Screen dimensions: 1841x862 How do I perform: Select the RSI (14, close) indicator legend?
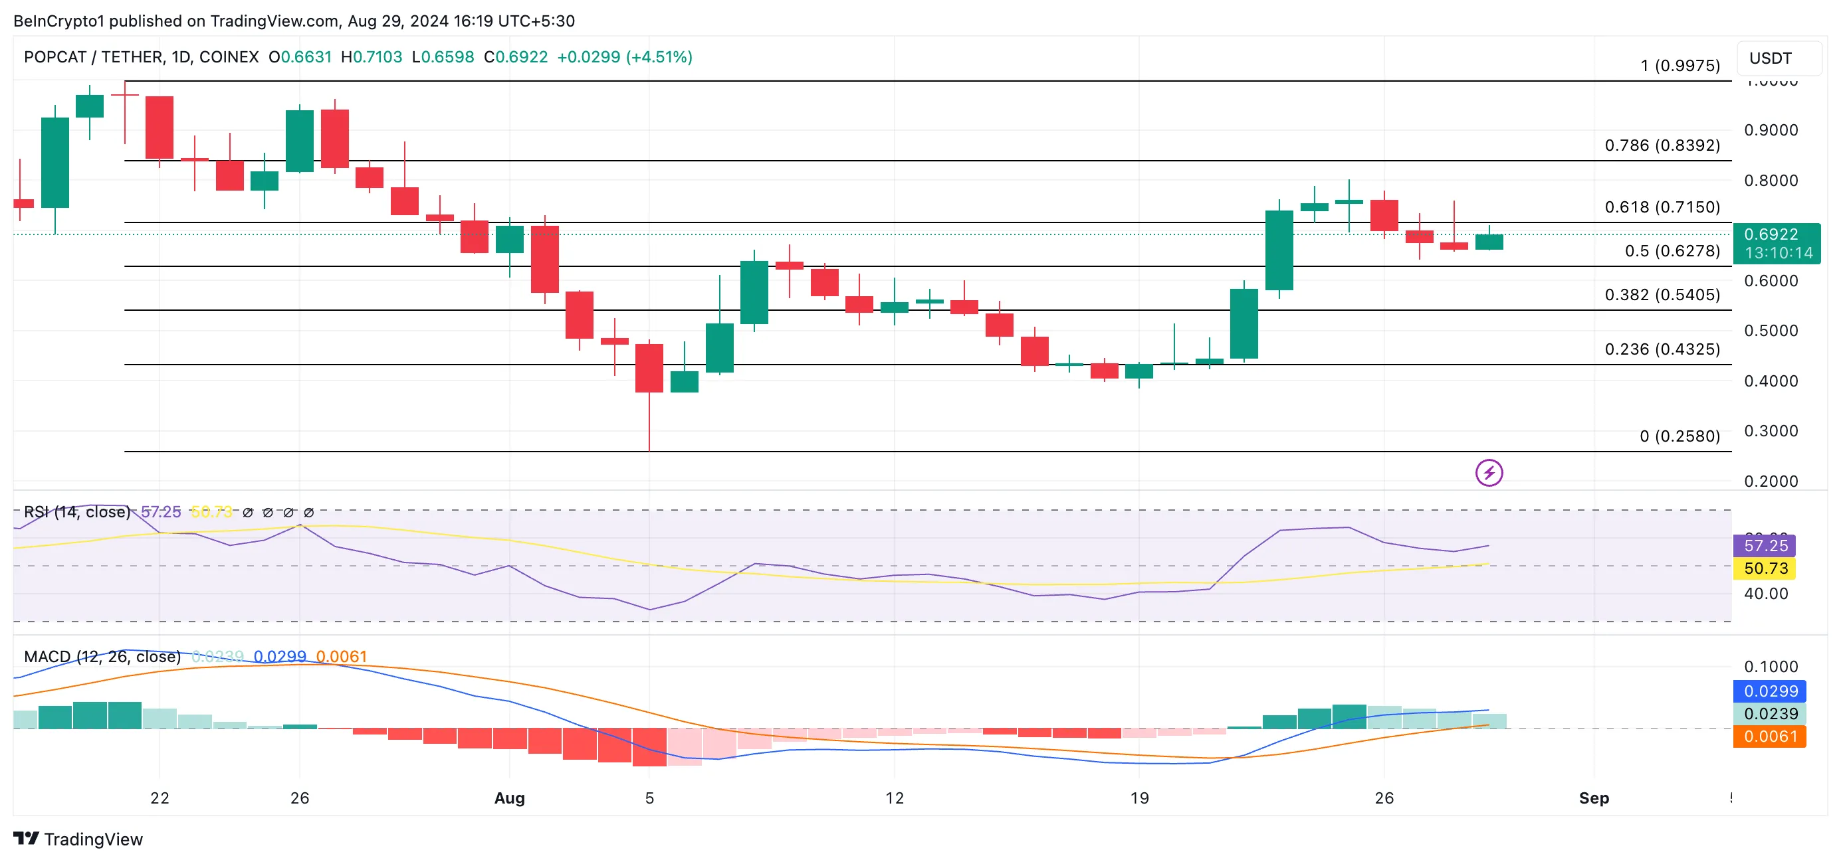coord(77,512)
